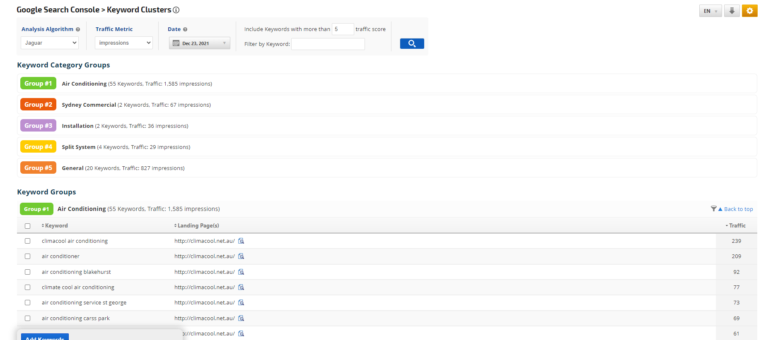Screen dimensions: 761x340
Task: Click the Filter by Keyword text field
Action: (328, 44)
